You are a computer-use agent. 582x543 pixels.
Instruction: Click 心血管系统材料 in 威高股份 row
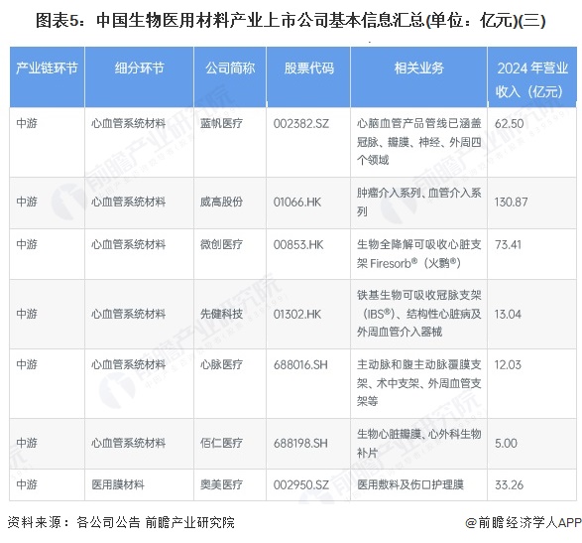coord(129,202)
